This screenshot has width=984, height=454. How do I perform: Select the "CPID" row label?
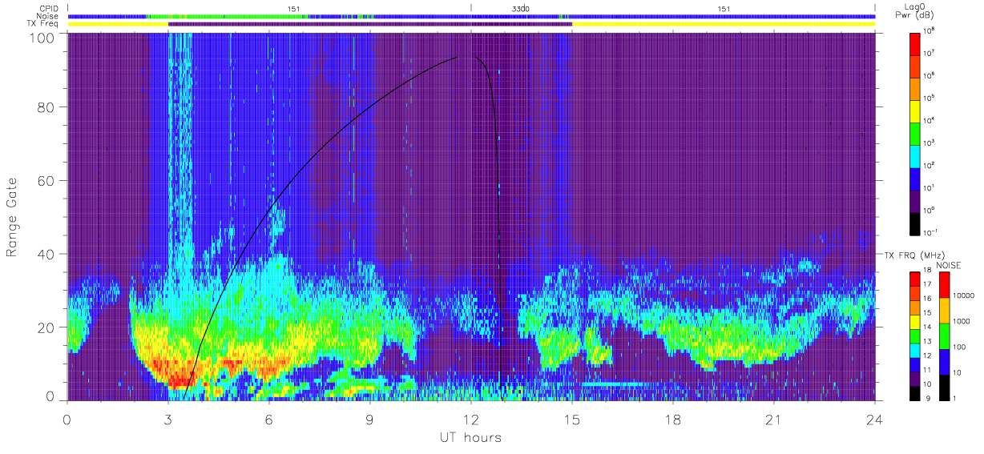[48, 8]
